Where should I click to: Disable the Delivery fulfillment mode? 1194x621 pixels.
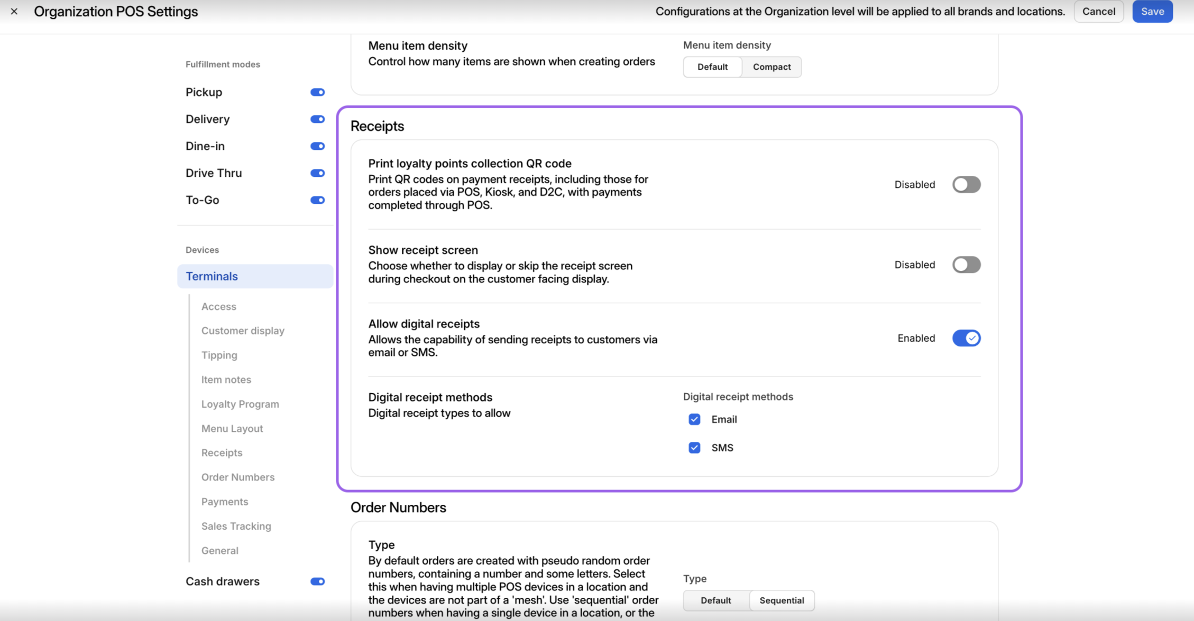click(317, 119)
